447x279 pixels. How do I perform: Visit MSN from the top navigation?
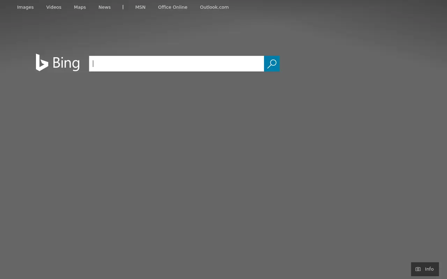click(x=140, y=7)
